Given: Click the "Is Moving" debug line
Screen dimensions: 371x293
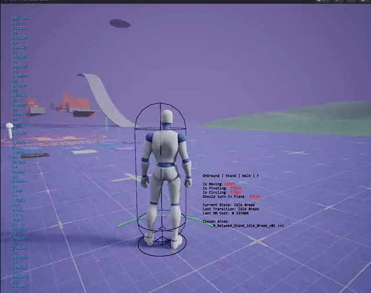Looking at the screenshot, I should pos(219,184).
